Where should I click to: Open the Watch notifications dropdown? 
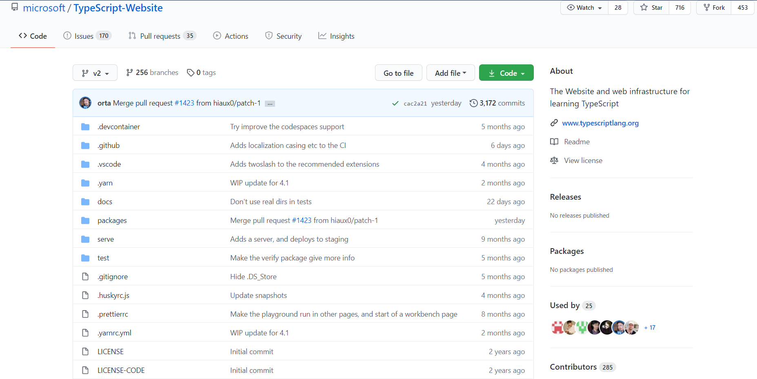584,8
